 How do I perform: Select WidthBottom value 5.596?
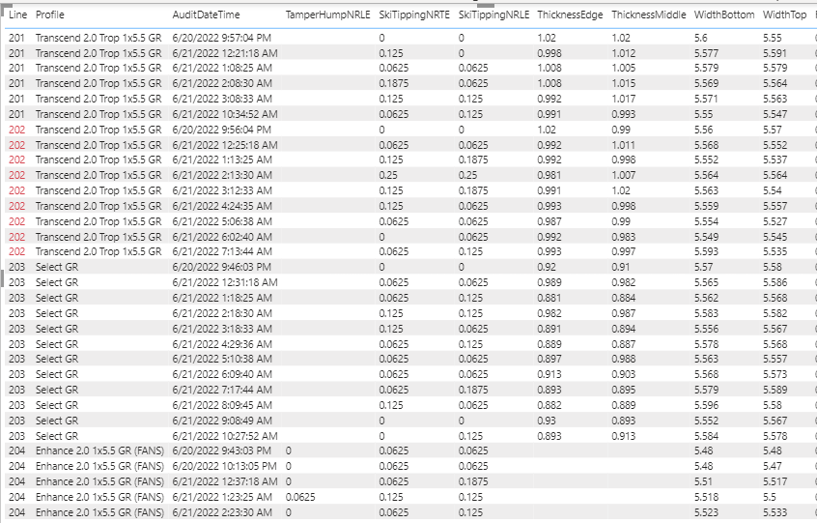[706, 405]
